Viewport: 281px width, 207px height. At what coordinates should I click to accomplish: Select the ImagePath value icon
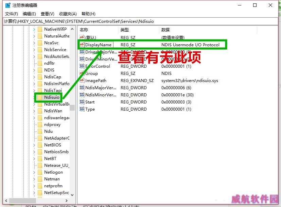click(x=82, y=81)
